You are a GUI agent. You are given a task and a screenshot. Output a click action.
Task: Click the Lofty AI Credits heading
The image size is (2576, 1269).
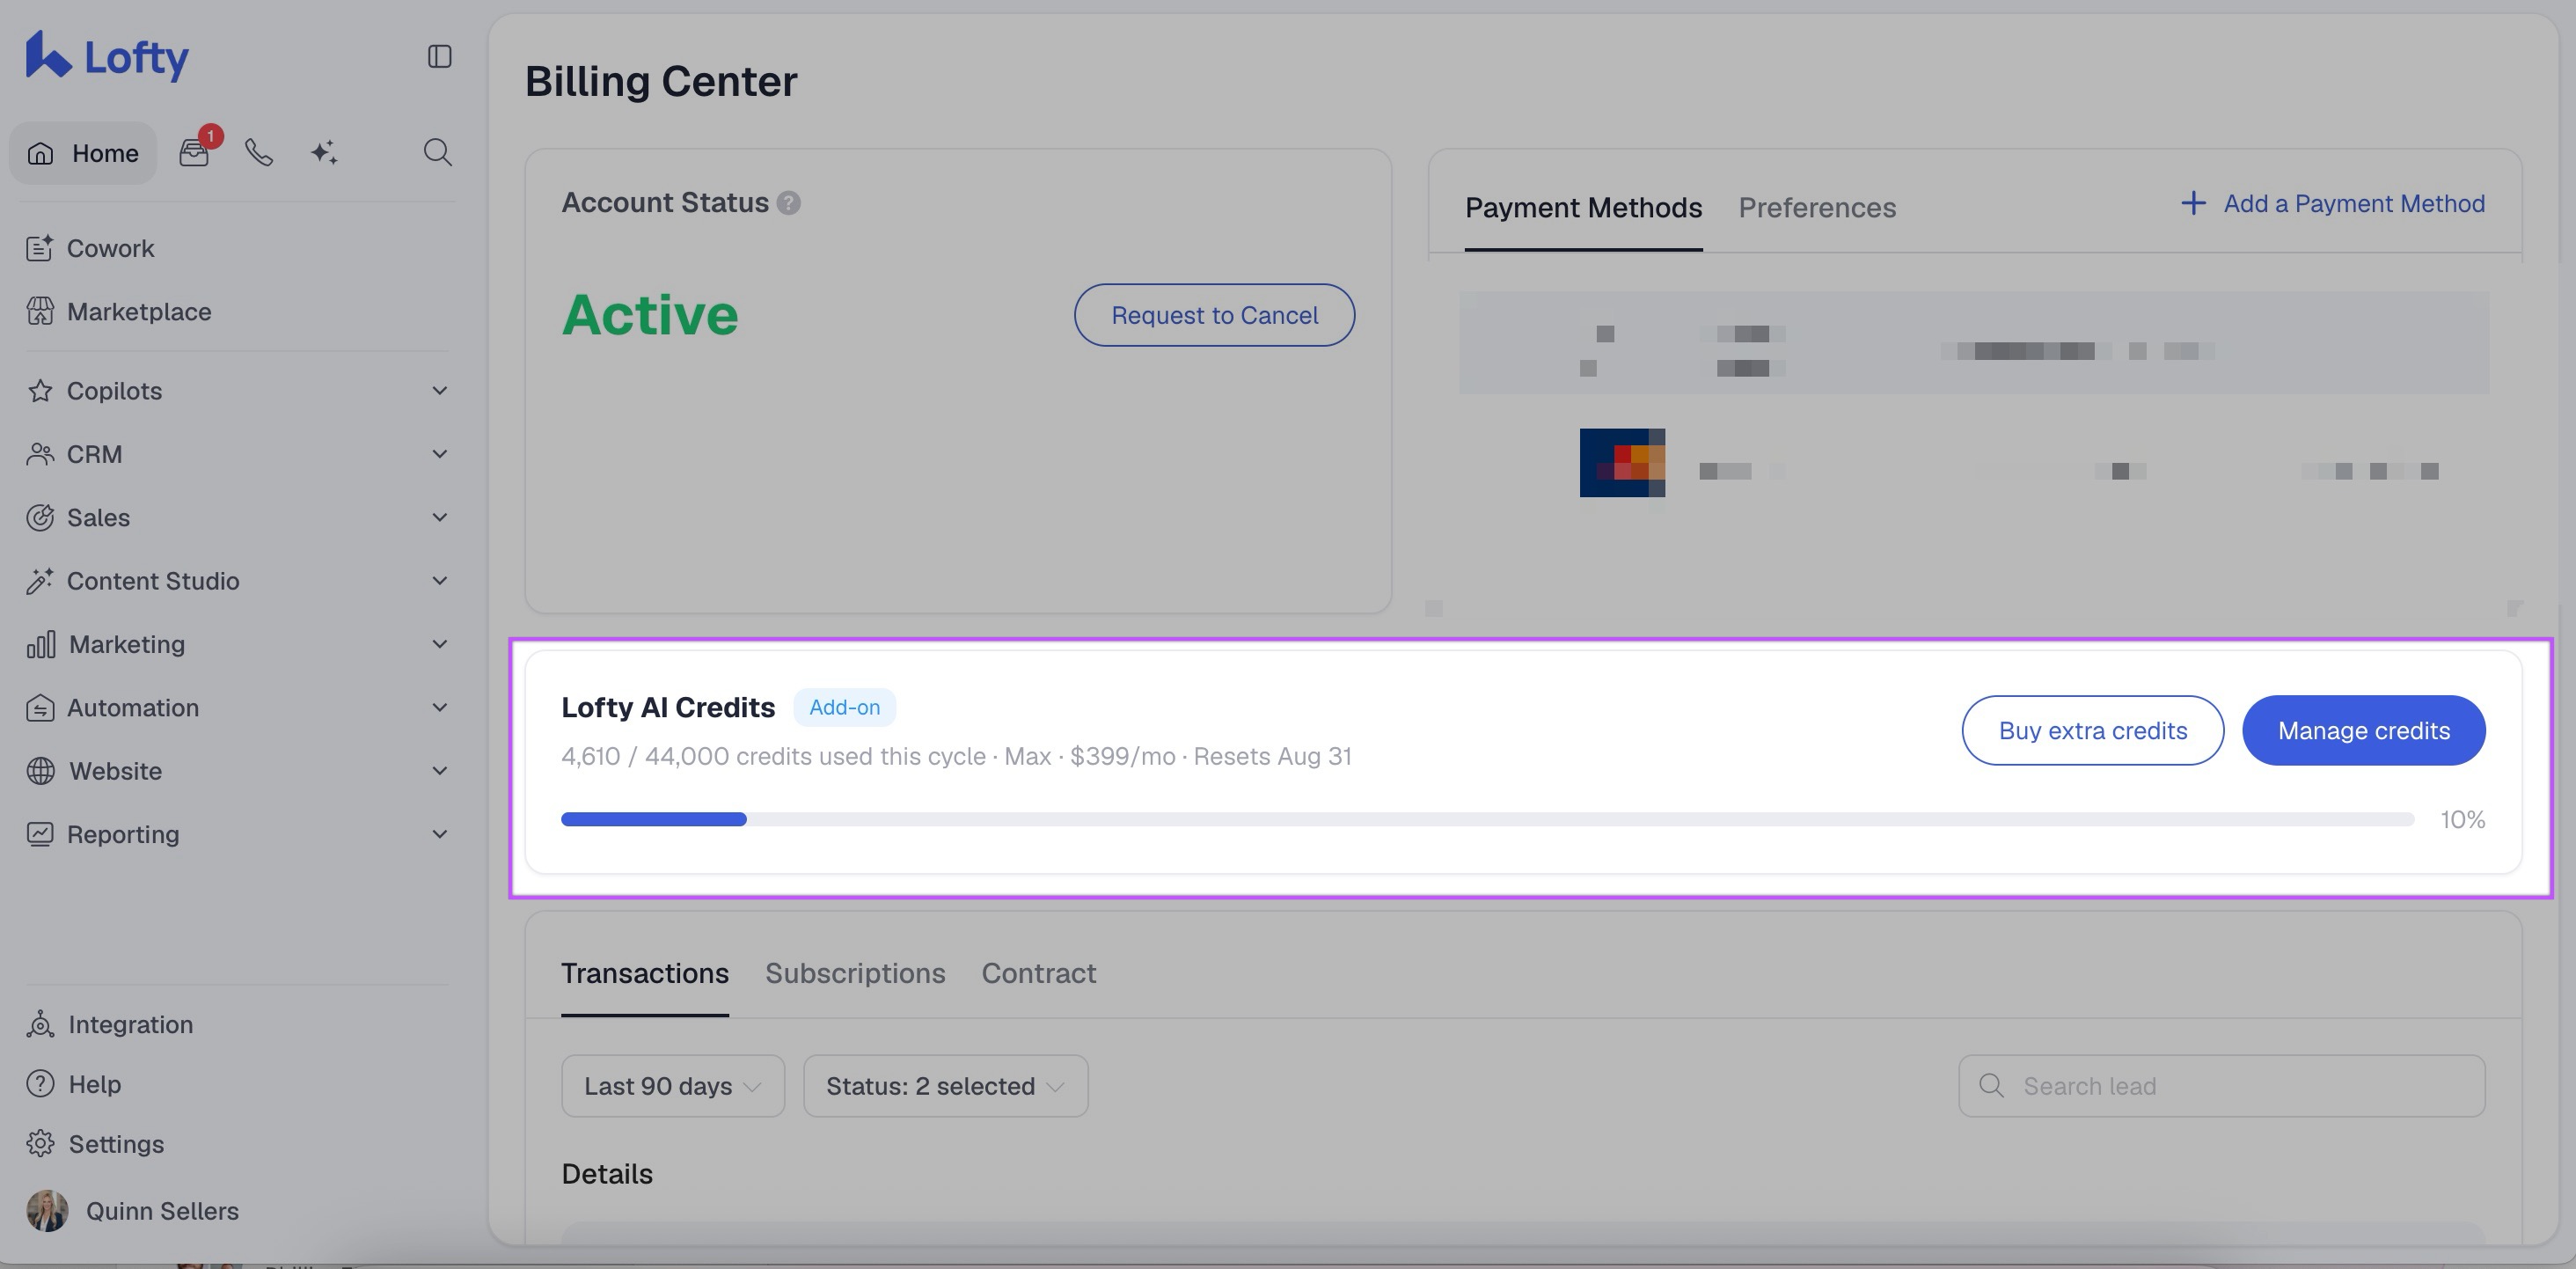click(668, 707)
